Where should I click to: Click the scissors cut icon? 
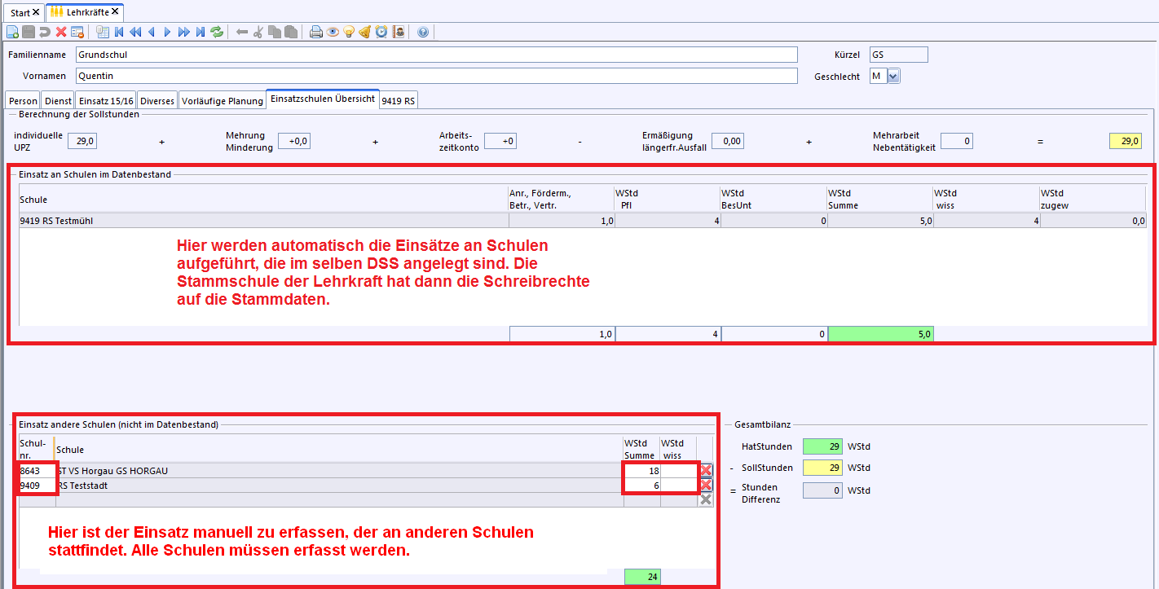tap(258, 32)
